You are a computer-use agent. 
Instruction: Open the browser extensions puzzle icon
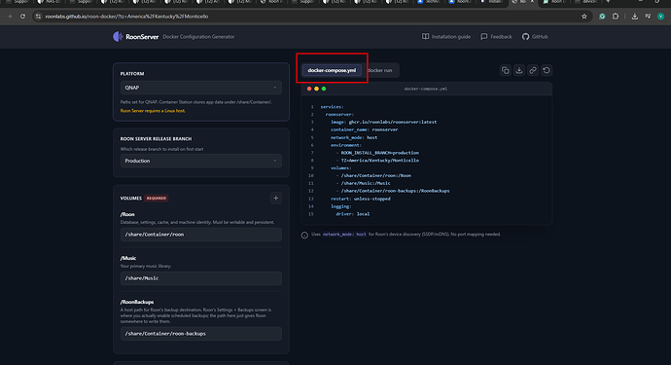pyautogui.click(x=616, y=17)
